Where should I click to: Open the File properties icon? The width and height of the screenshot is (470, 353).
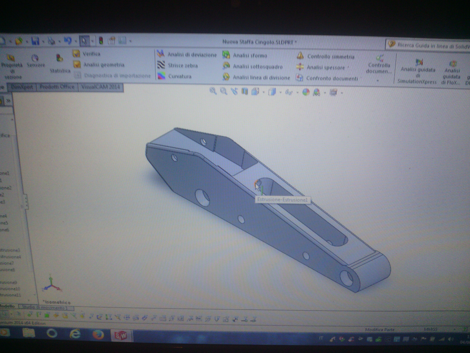[x=112, y=41]
